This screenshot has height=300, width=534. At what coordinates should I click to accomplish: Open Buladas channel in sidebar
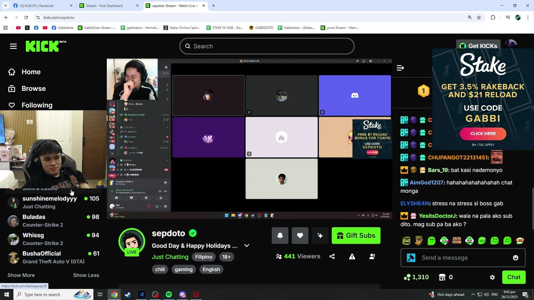point(53,220)
